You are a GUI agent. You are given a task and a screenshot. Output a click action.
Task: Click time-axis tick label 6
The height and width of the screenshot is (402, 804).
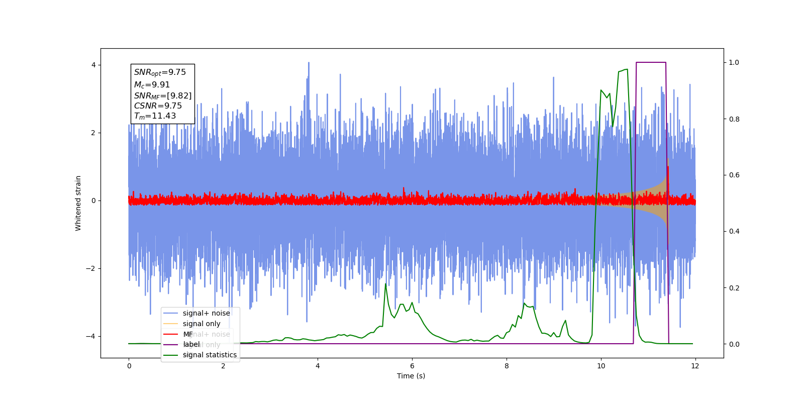pos(412,366)
